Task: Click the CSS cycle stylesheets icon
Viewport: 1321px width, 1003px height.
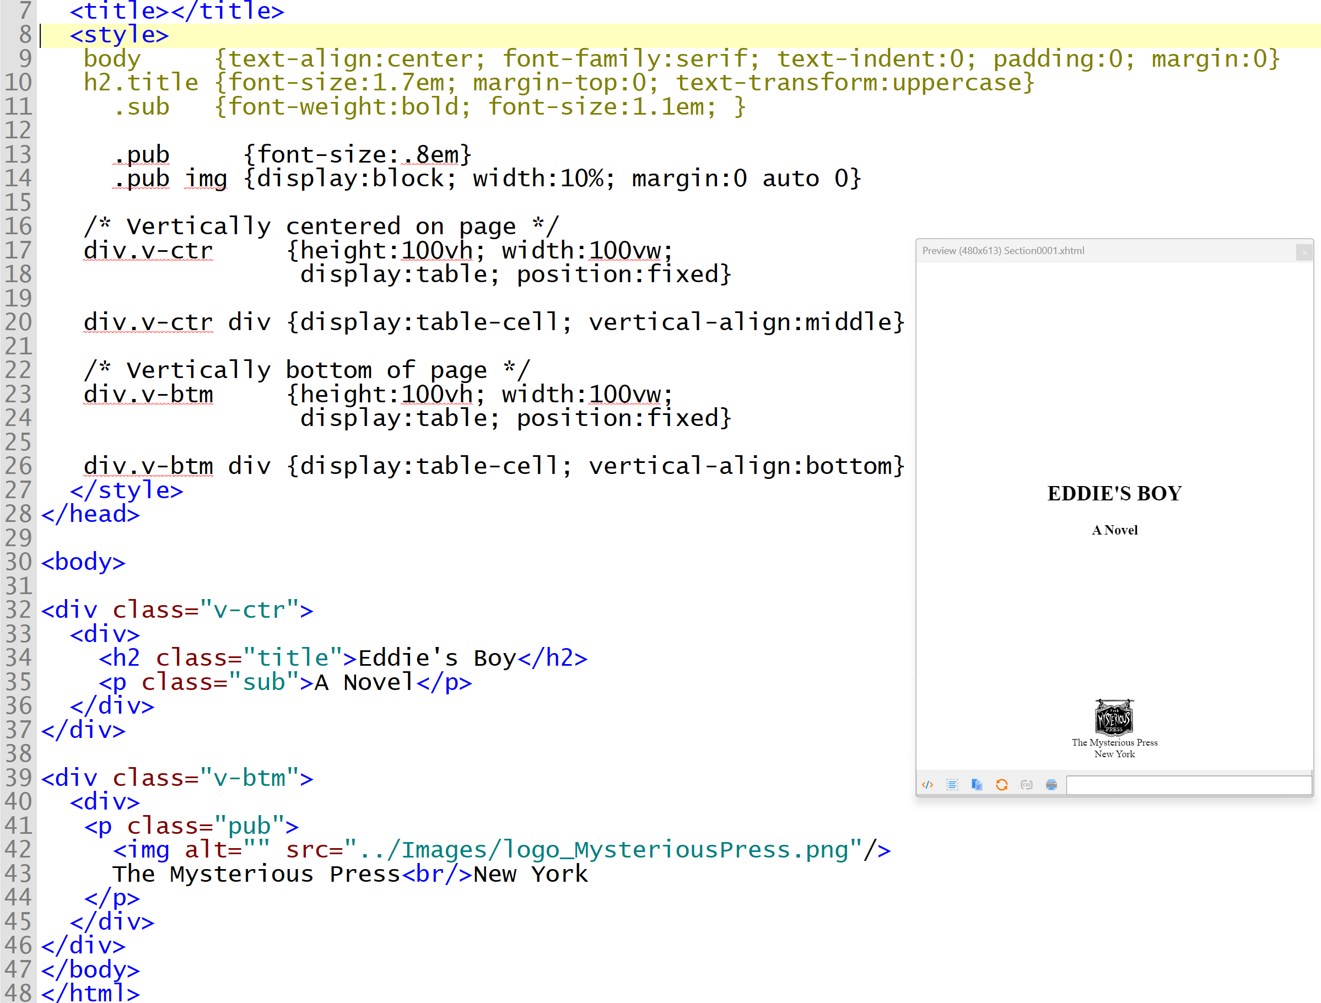Action: pyautogui.click(x=1027, y=785)
